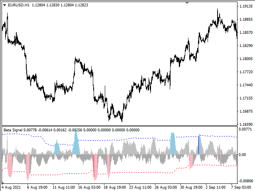Click the 6 Aug 19:00 time label
This screenshot has width=255, height=191.
click(x=37, y=187)
